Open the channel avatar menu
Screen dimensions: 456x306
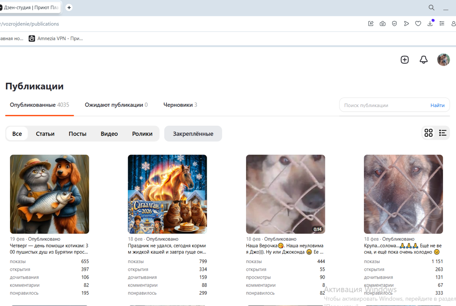click(x=443, y=60)
